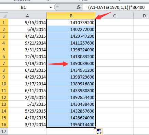Click cell with date 4/10/2015
Viewport: 149px width, 135px height.
tap(27, 118)
